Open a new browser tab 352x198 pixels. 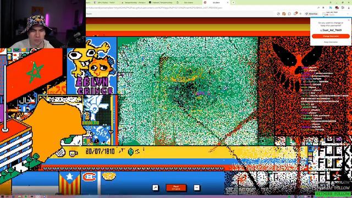(x=233, y=2)
